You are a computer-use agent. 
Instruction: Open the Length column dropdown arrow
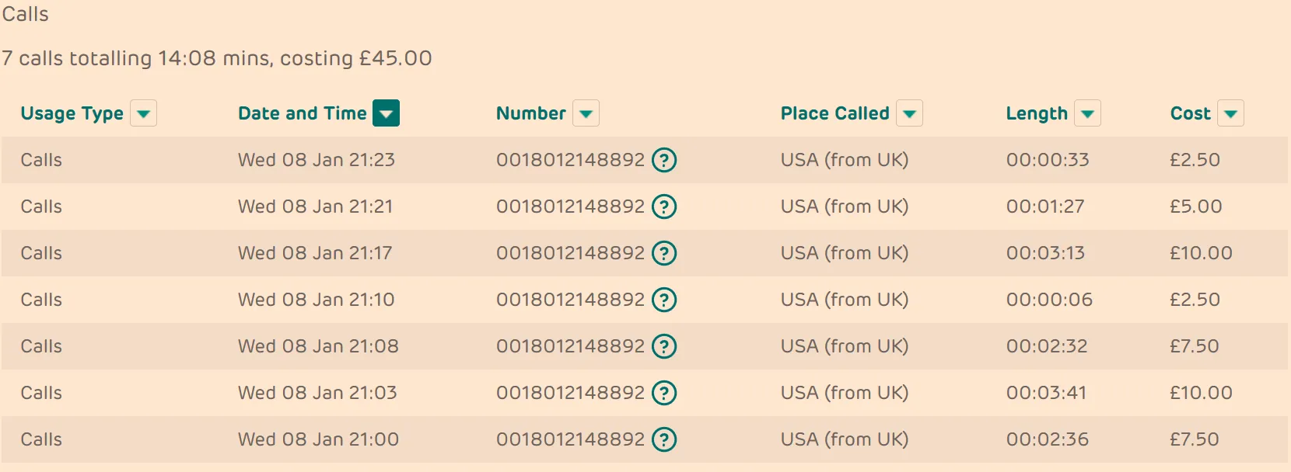tap(1087, 113)
